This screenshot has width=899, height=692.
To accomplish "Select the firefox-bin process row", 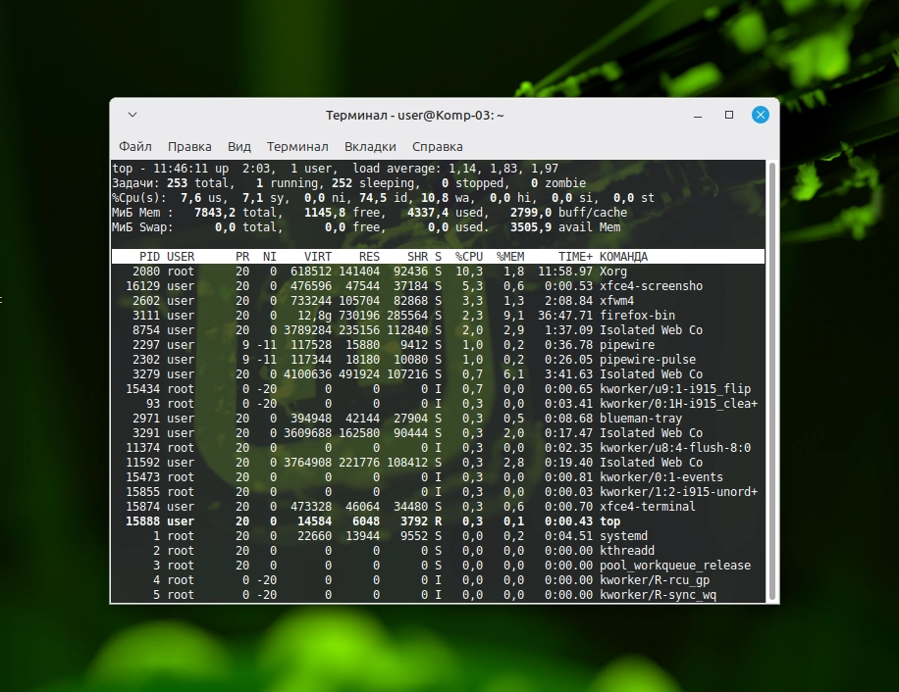I will 438,316.
